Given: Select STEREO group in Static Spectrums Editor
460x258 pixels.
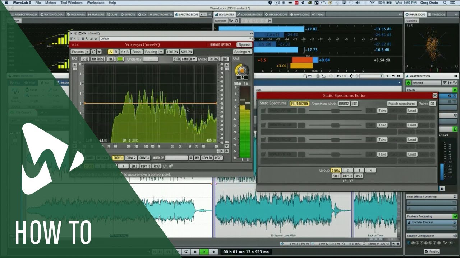Looking at the screenshot, I should (x=336, y=170).
